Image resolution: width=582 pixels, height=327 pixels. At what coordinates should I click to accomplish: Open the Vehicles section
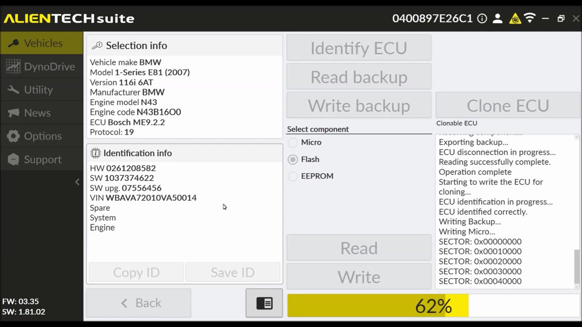[x=41, y=43]
